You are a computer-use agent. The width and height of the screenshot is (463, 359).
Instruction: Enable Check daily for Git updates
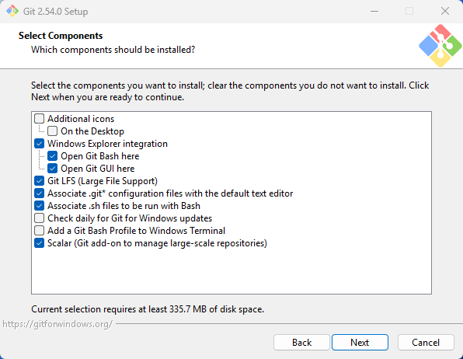(x=40, y=218)
